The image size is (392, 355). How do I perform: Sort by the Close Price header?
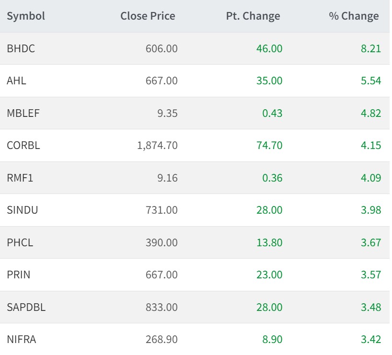point(148,16)
